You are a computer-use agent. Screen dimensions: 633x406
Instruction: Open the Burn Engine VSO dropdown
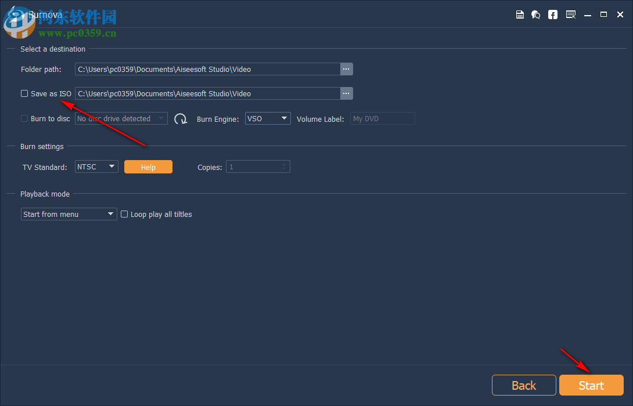pos(268,118)
